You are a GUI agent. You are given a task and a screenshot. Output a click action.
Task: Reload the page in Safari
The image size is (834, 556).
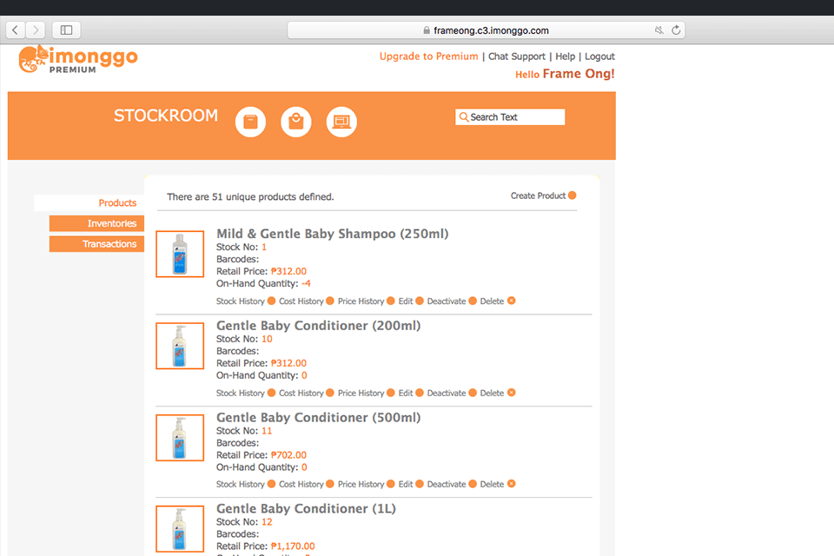click(x=676, y=30)
